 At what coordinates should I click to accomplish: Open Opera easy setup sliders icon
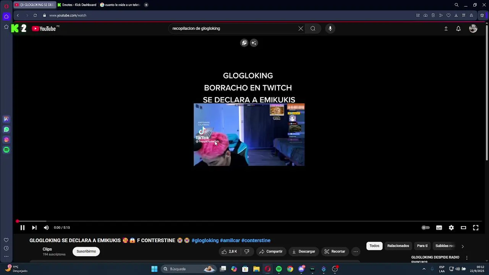[x=464, y=15]
